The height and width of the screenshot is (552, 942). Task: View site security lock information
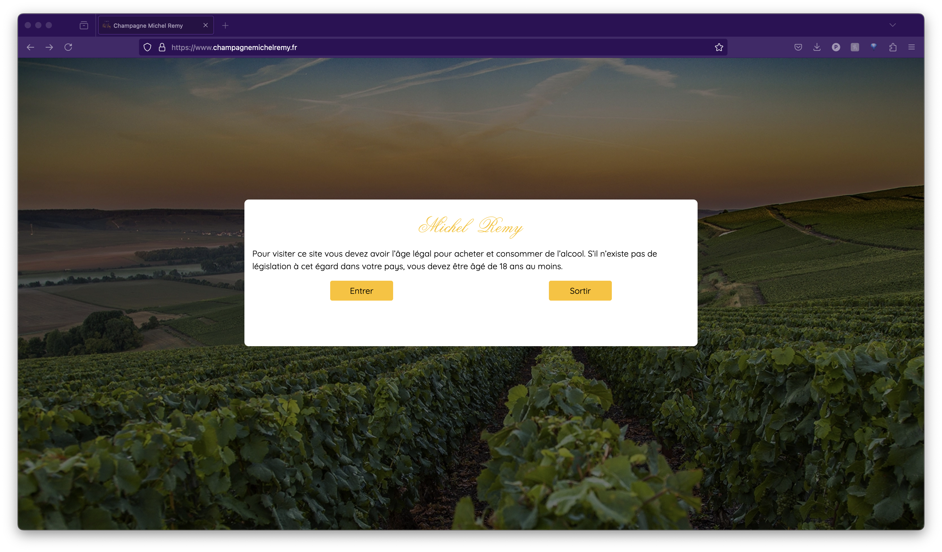162,47
